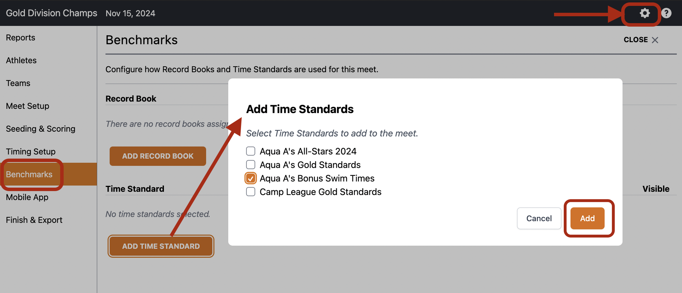Click the ADD RECORD BOOK button
The width and height of the screenshot is (682, 293).
click(x=158, y=156)
